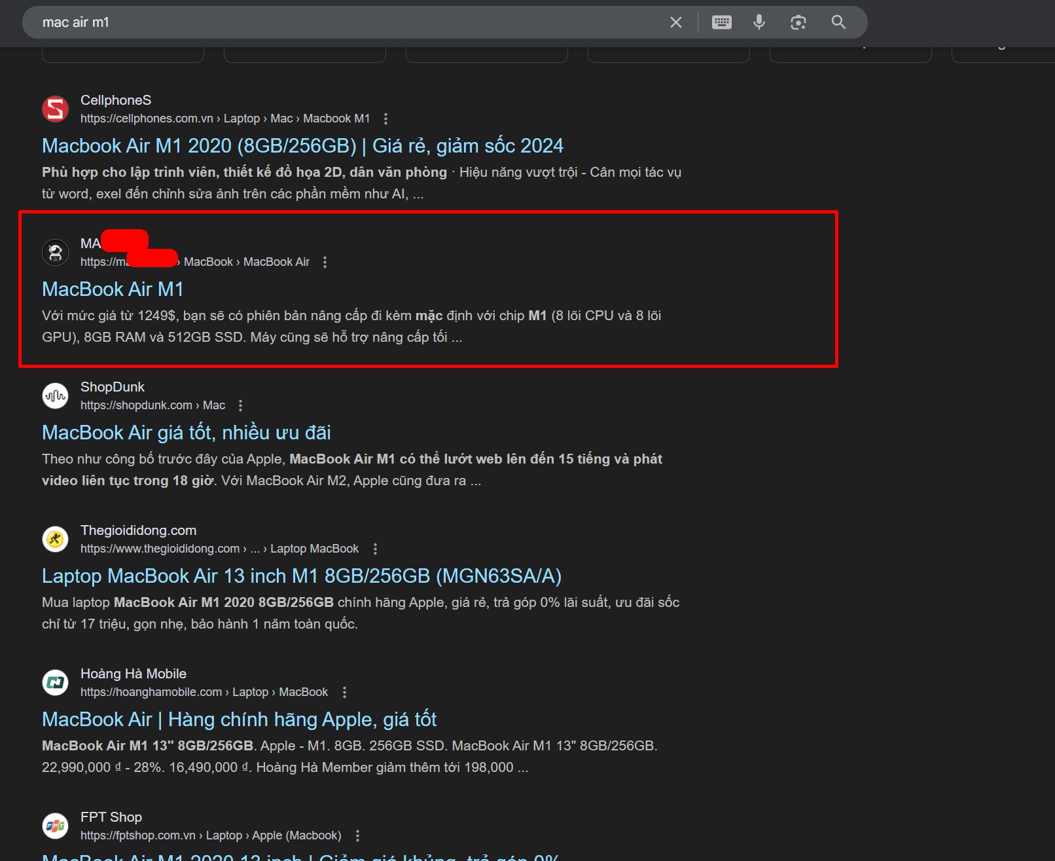Open more options for the Hoàng Hà Mobile result
1055x861 pixels.
(344, 692)
